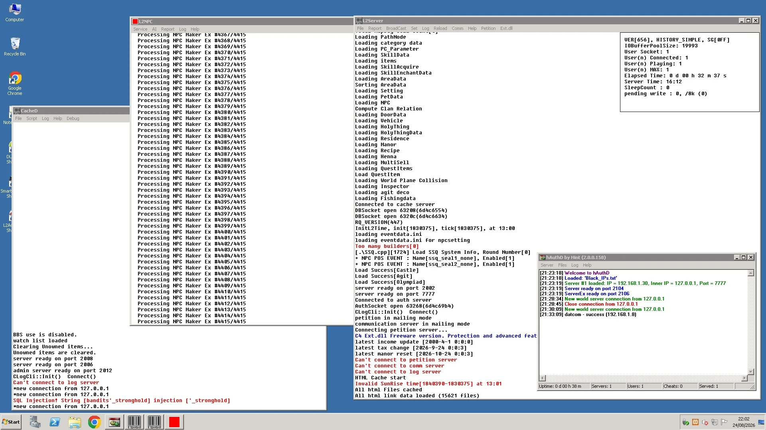This screenshot has height=430, width=766.
Task: Open the Log menu in hAuthD
Action: coord(574,265)
